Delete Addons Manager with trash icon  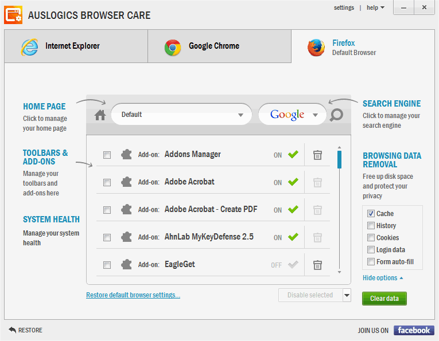click(x=317, y=155)
